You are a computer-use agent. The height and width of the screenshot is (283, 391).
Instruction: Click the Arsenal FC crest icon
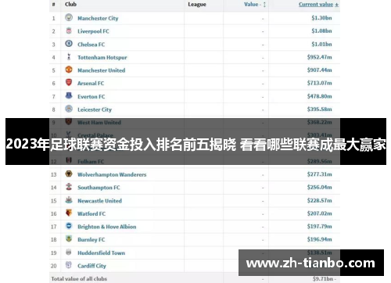click(x=69, y=83)
